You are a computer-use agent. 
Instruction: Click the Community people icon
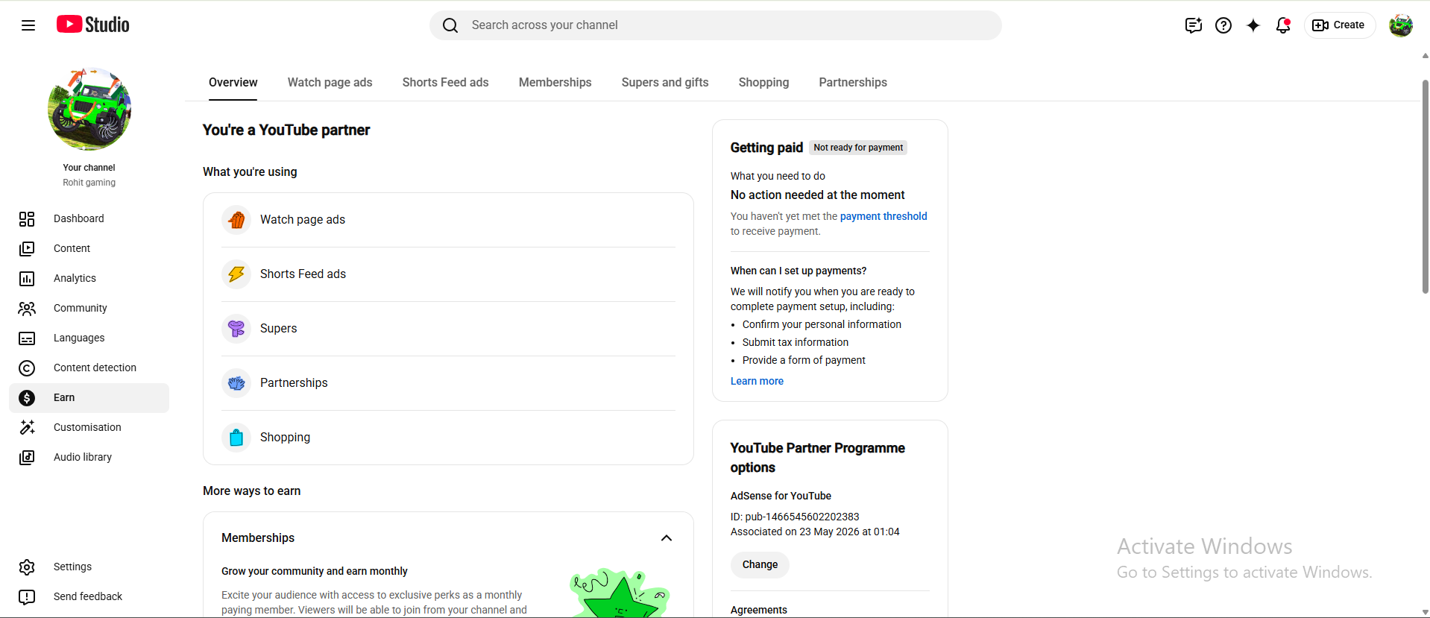pyautogui.click(x=27, y=308)
